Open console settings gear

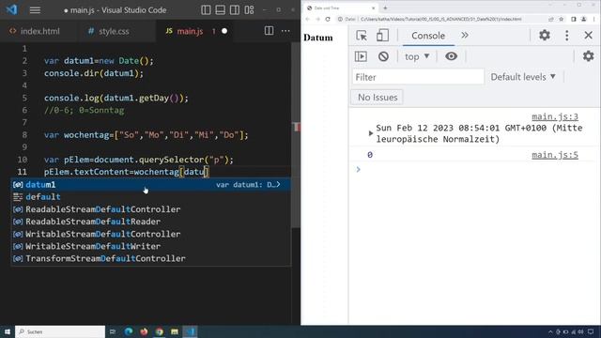pyautogui.click(x=589, y=56)
